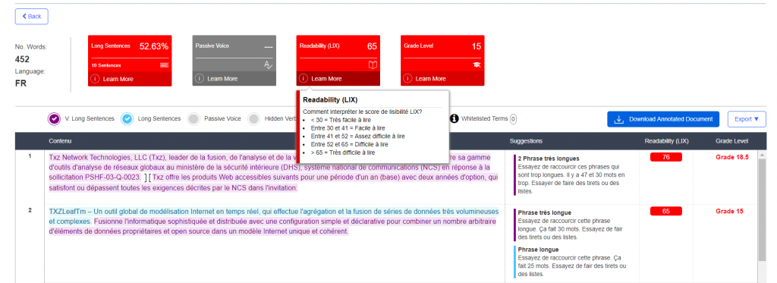Toggle the V. Long Sentences filter
This screenshot has height=283, width=777.
pos(54,119)
